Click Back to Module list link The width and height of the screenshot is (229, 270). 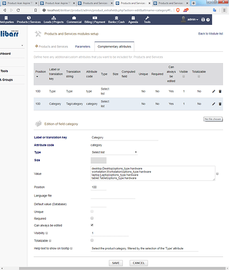[x=211, y=33]
